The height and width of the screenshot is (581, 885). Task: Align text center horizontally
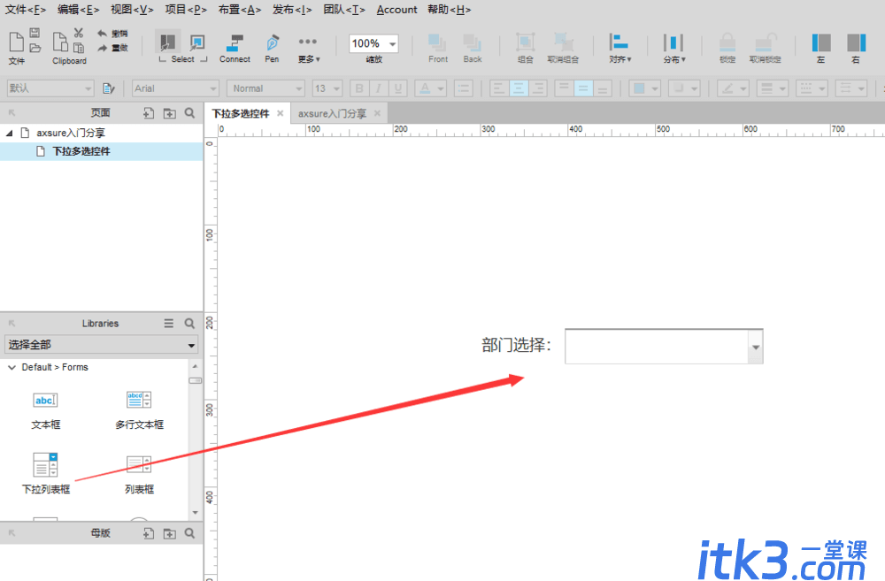coord(518,88)
